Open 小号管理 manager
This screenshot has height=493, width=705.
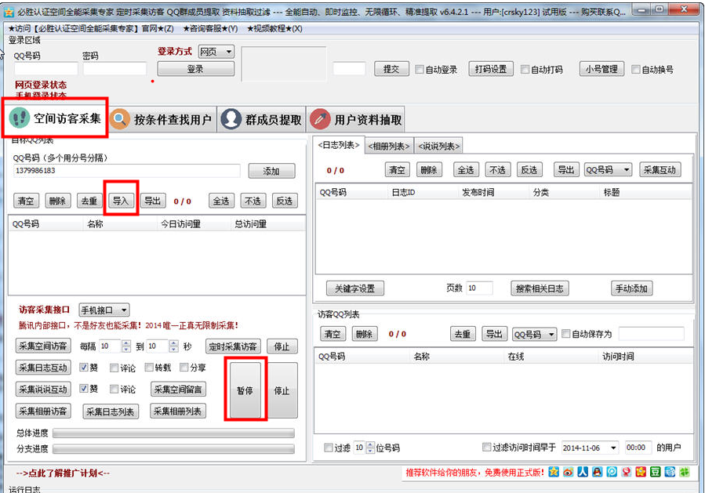(601, 69)
